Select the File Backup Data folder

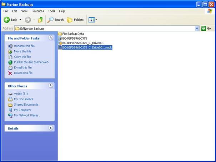tap(71, 34)
